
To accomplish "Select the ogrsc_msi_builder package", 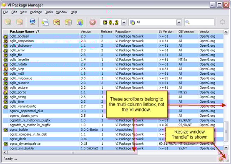I will (x=22, y=149).
